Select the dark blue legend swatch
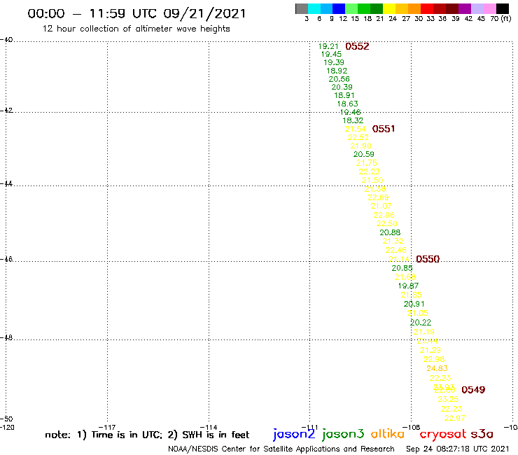518x455 pixels. [x=339, y=8]
